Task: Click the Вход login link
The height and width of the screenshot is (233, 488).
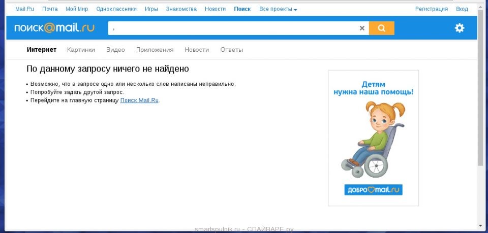Action: (462, 9)
